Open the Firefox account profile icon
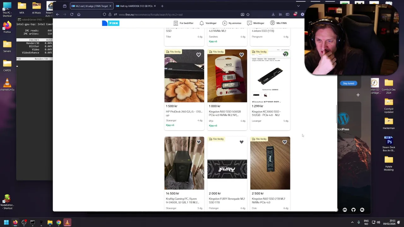 [302, 14]
